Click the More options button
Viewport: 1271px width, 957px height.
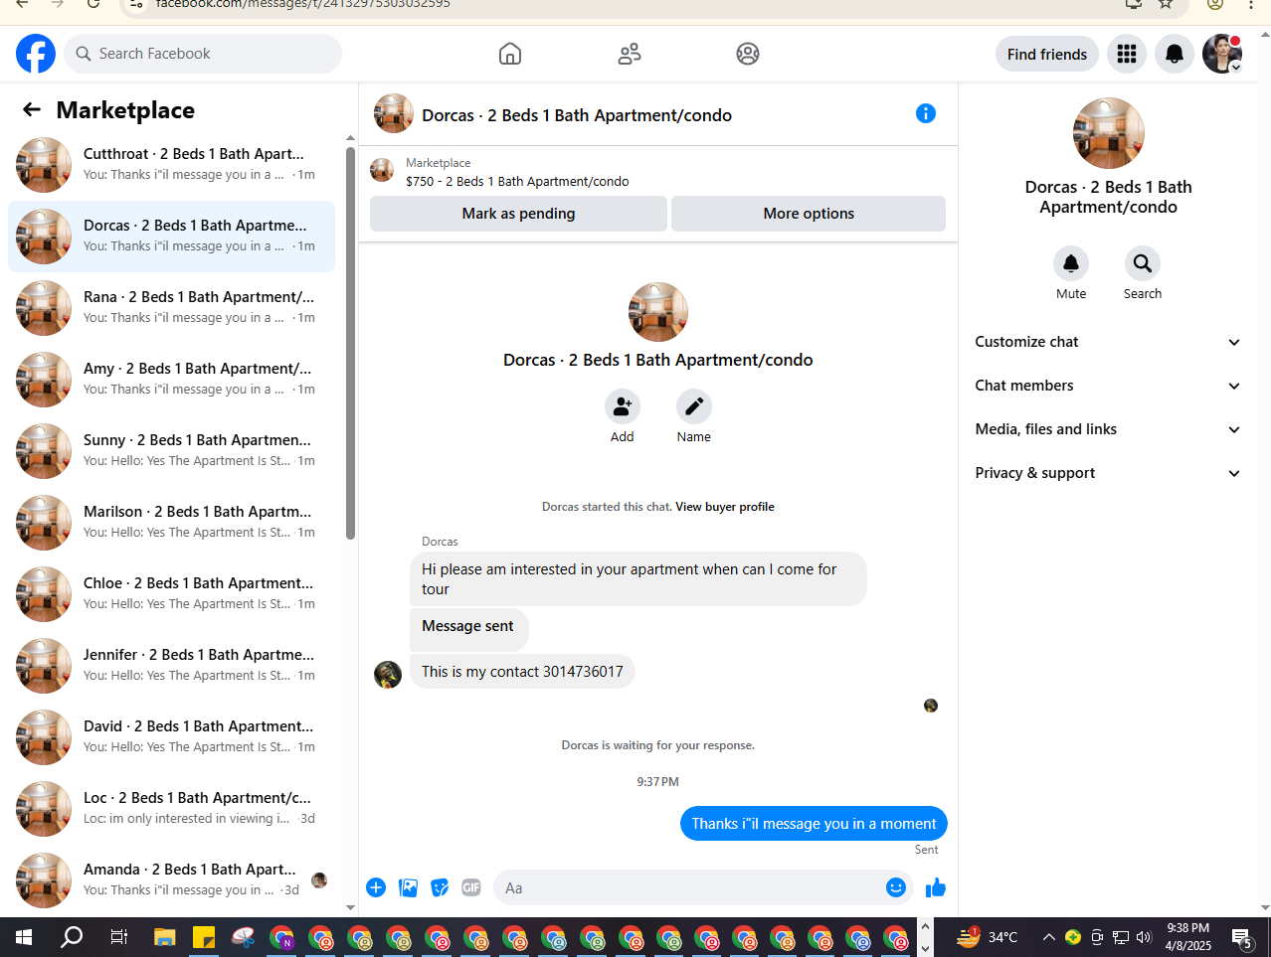tap(809, 214)
